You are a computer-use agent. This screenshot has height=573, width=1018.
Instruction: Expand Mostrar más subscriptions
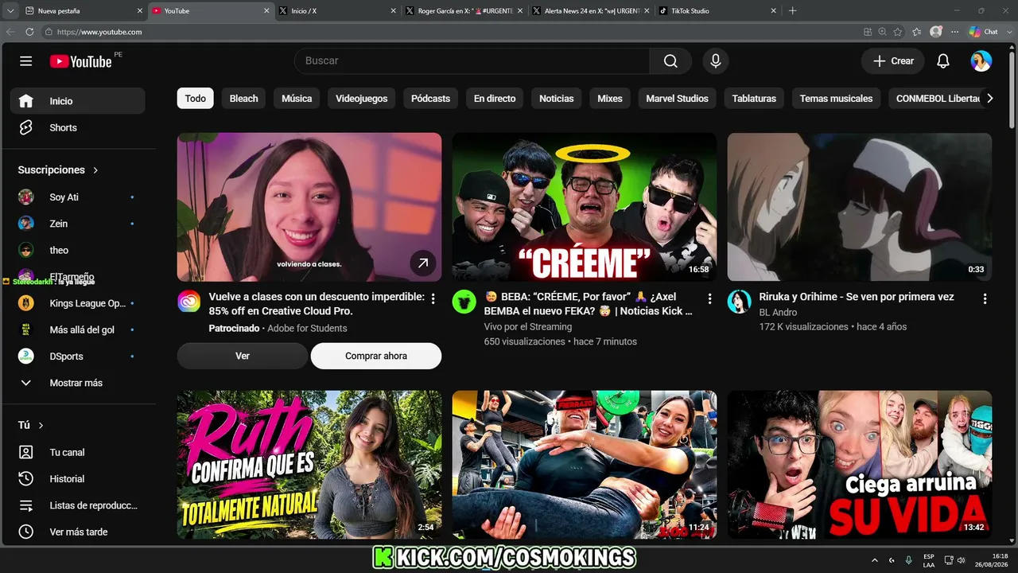(77, 383)
